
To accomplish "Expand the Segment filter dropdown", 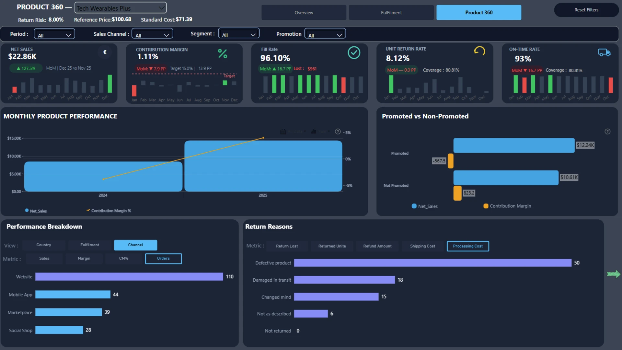I will click(x=239, y=34).
